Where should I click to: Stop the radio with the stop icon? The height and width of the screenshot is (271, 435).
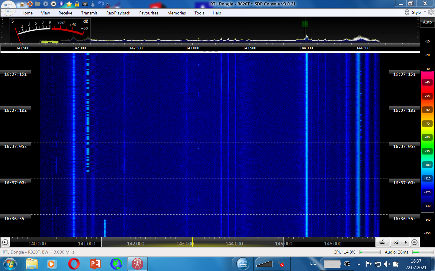(x=53, y=4)
